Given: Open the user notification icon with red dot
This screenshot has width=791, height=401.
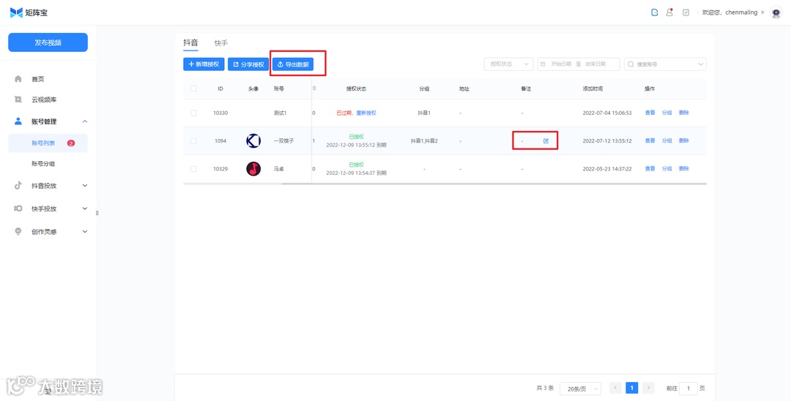Looking at the screenshot, I should (x=669, y=12).
